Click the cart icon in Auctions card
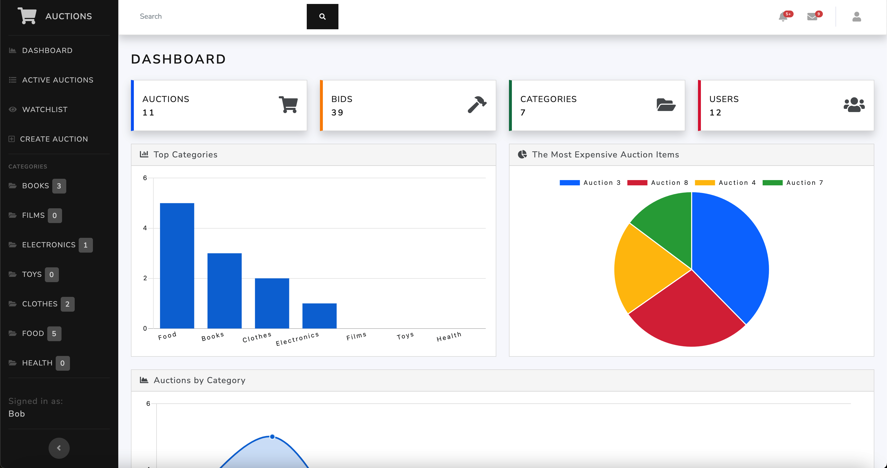Image resolution: width=887 pixels, height=468 pixels. (x=288, y=104)
